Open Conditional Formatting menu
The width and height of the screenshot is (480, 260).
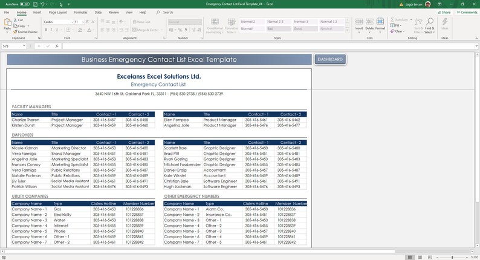click(215, 26)
